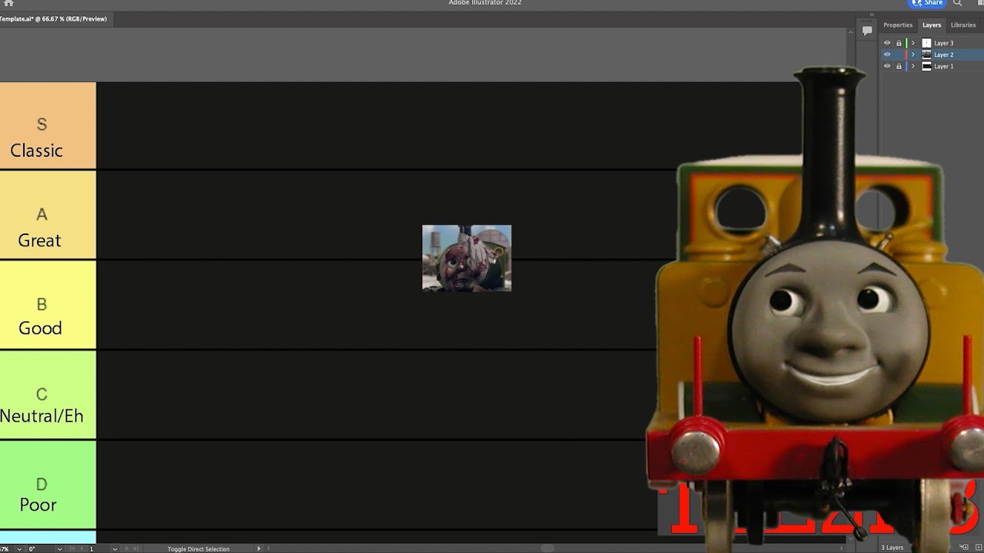Unlock Layer 3 via its lock icon
Image resolution: width=984 pixels, height=553 pixels.
[899, 43]
